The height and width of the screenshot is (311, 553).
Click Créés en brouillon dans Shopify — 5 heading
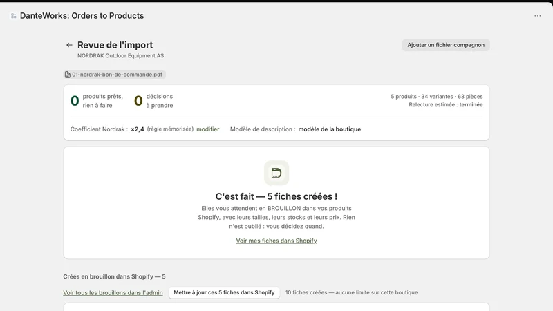click(114, 276)
